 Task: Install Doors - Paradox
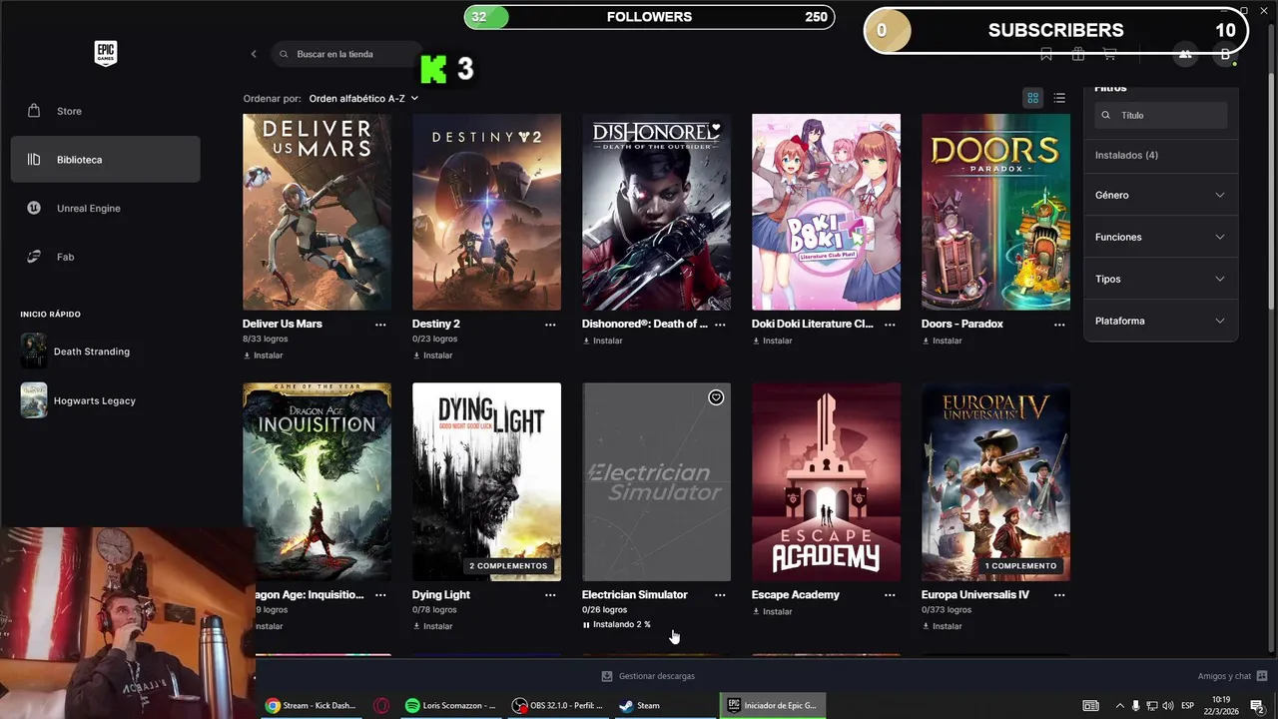[x=943, y=341]
